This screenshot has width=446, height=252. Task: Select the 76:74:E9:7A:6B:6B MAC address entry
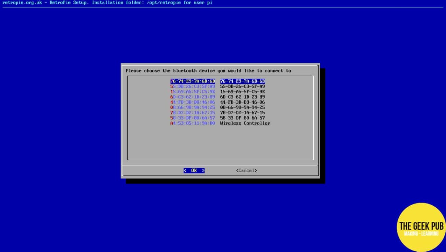click(x=192, y=81)
